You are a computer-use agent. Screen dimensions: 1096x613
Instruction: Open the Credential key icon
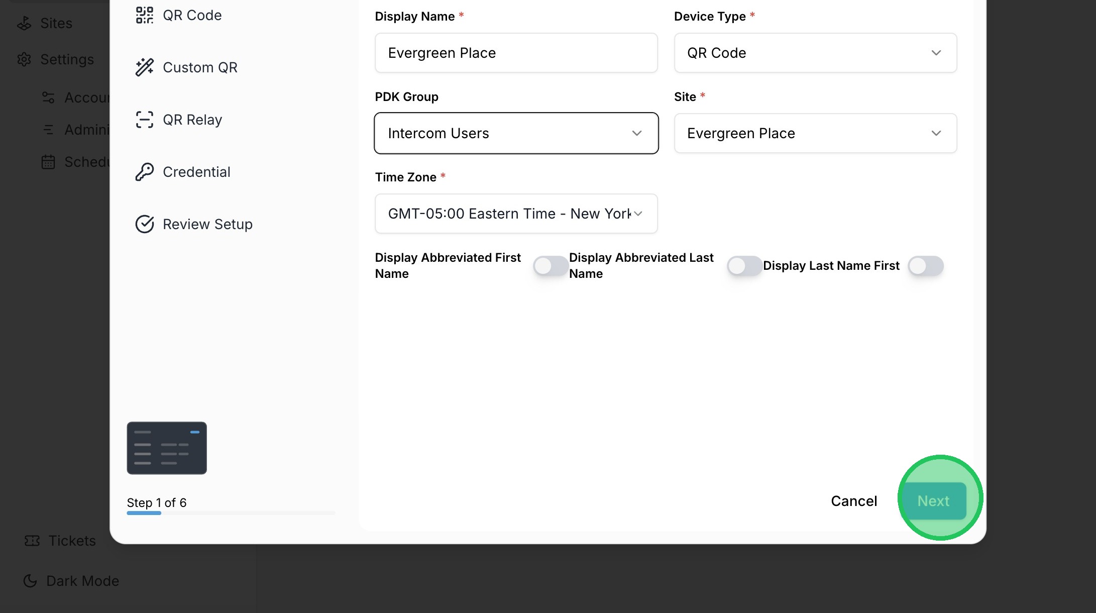coord(144,172)
